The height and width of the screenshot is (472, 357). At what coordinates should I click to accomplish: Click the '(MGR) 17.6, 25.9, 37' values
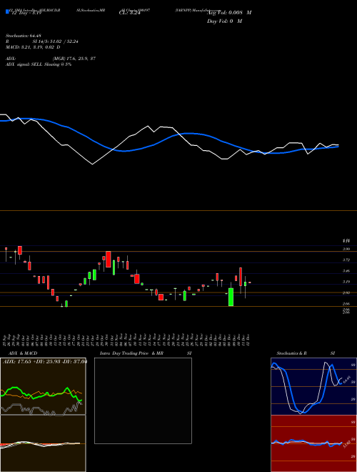(74, 59)
